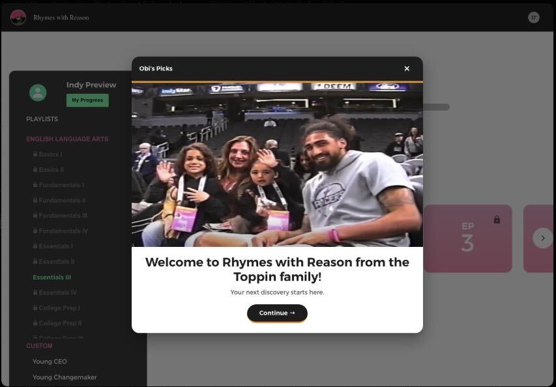This screenshot has width=556, height=387.
Task: Click the lock icon beside Basics I
Action: coord(35,154)
